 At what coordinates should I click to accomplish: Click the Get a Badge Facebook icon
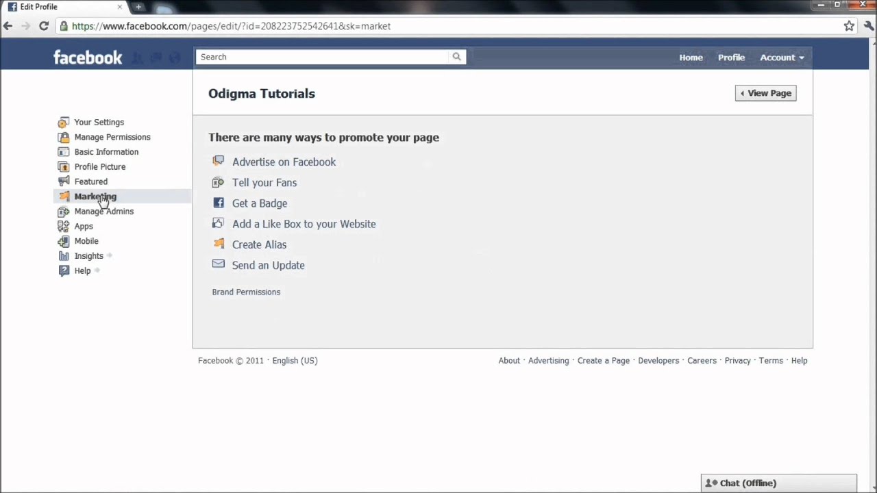pos(218,203)
